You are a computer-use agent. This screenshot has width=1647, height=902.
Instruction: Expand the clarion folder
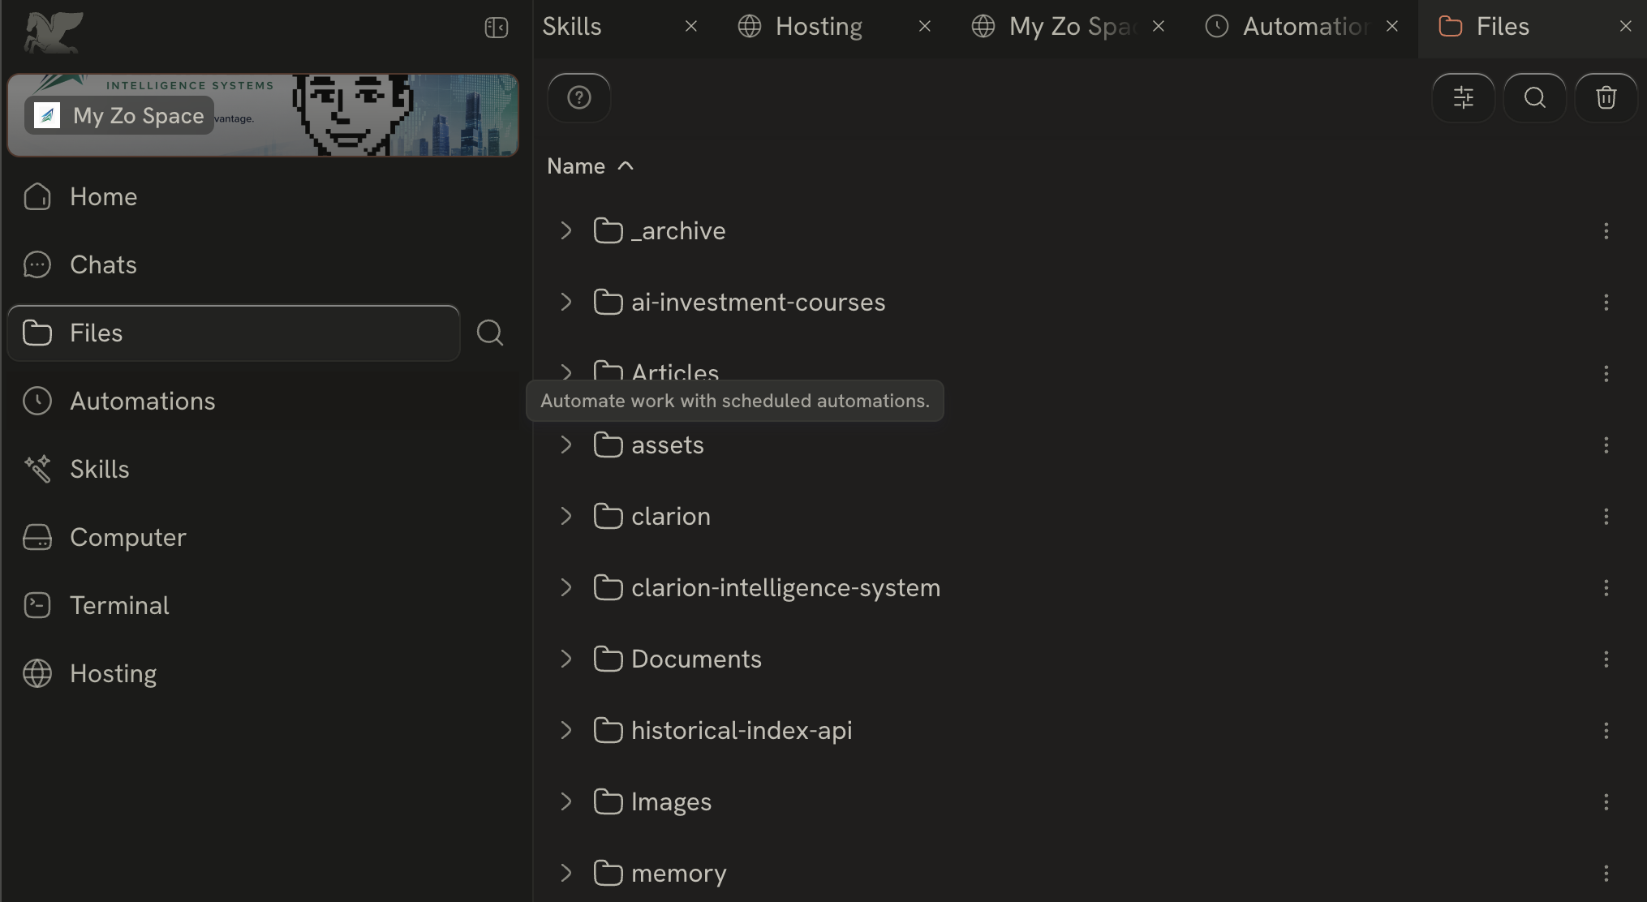[566, 517]
